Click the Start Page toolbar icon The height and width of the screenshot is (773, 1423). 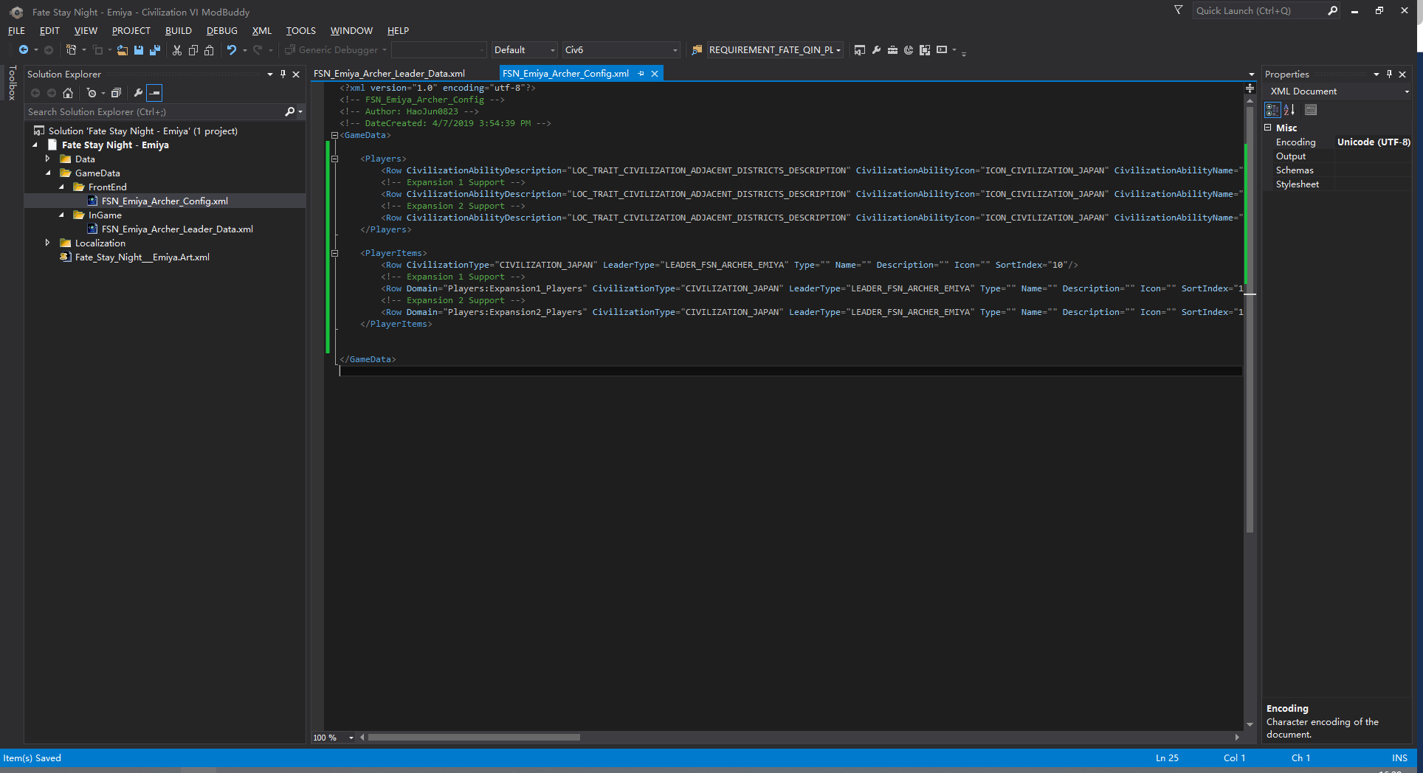[909, 50]
